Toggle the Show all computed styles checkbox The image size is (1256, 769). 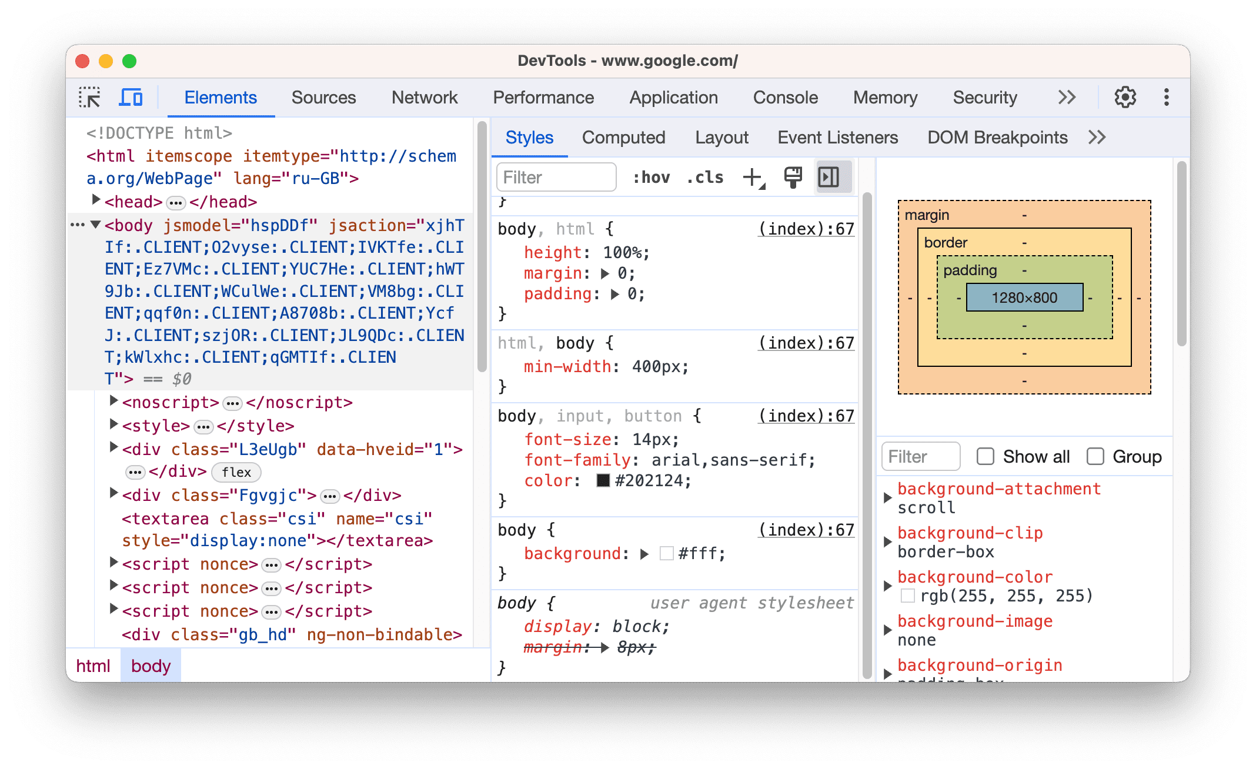985,456
